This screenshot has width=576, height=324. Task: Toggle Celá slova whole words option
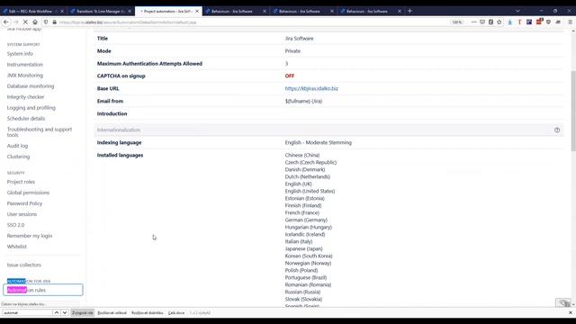176,313
